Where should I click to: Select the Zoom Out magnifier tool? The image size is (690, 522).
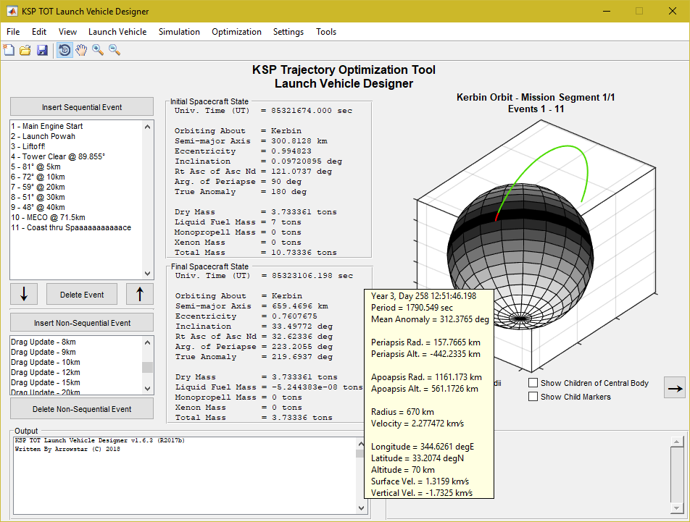(115, 50)
